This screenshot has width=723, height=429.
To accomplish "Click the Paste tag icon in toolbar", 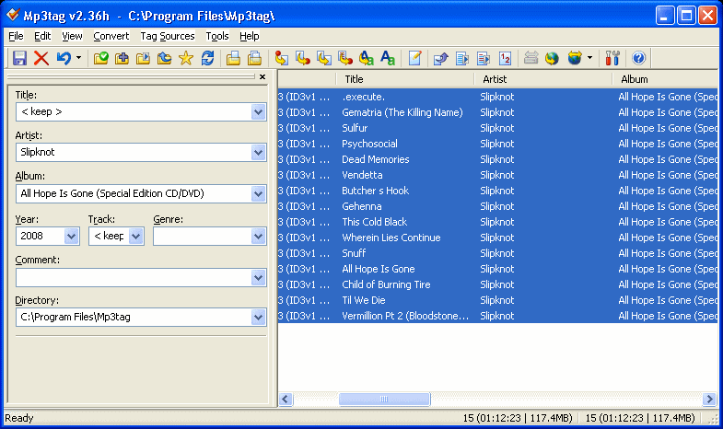I will tap(254, 58).
